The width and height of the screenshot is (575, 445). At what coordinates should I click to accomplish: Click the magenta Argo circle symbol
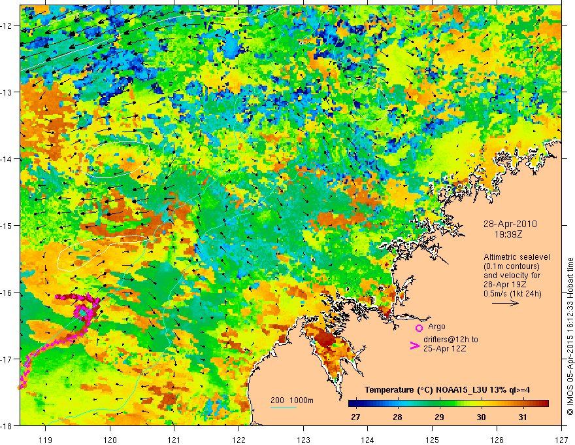[419, 328]
